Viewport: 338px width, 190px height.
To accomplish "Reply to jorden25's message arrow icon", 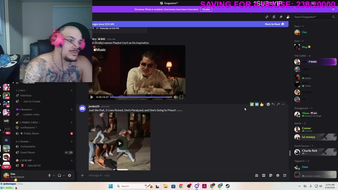I will pos(273,104).
